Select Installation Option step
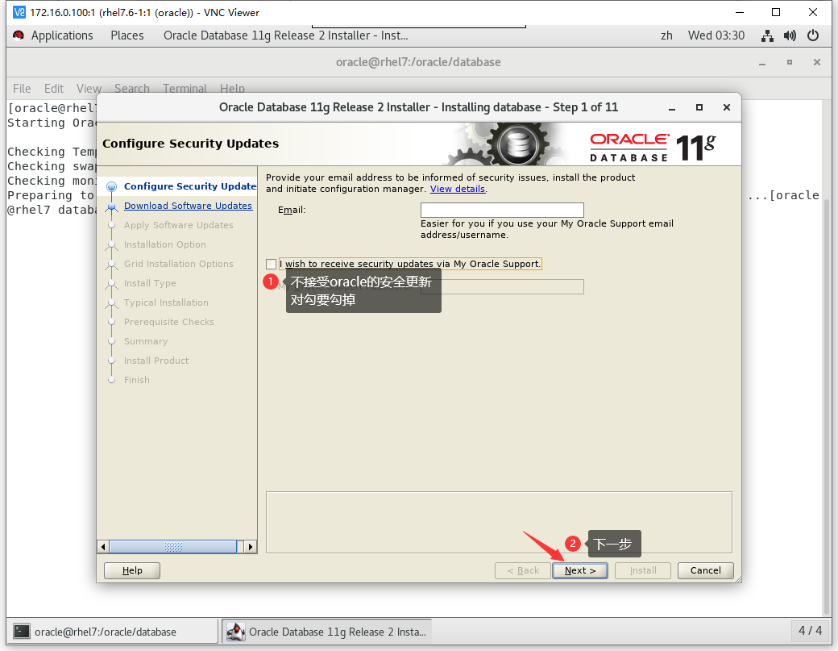This screenshot has height=651, width=838. (165, 244)
